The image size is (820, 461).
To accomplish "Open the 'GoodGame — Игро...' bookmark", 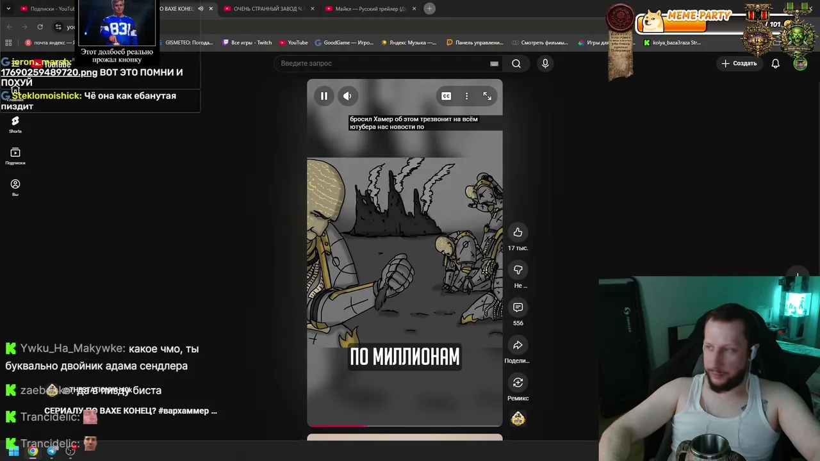I will pyautogui.click(x=344, y=43).
